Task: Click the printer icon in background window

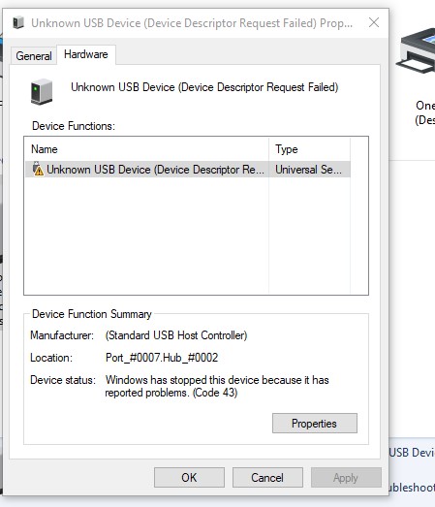Action: tap(417, 50)
